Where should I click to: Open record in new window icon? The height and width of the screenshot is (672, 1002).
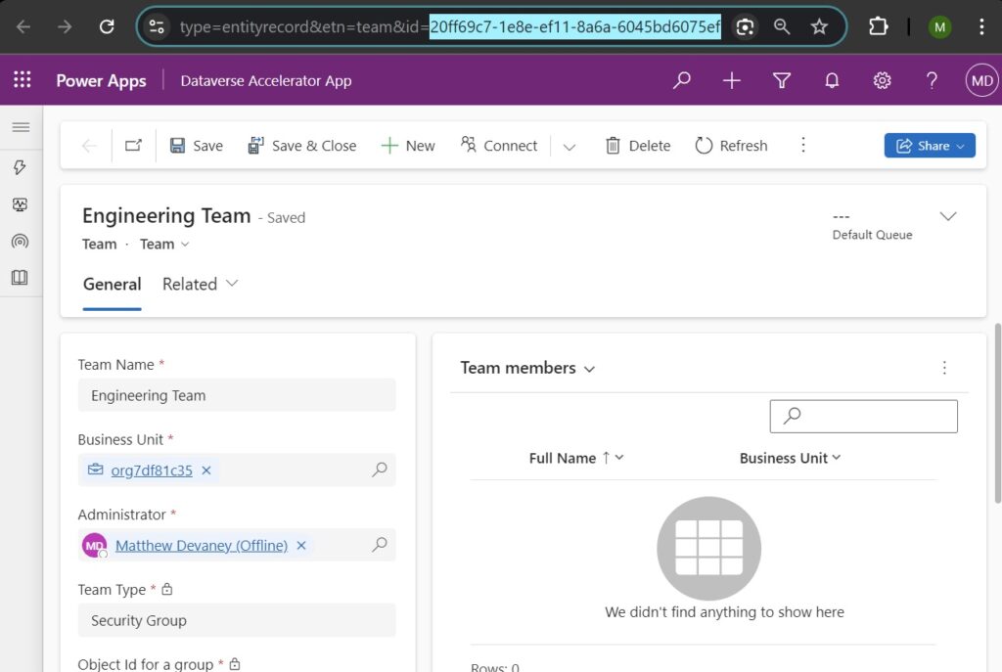point(133,146)
